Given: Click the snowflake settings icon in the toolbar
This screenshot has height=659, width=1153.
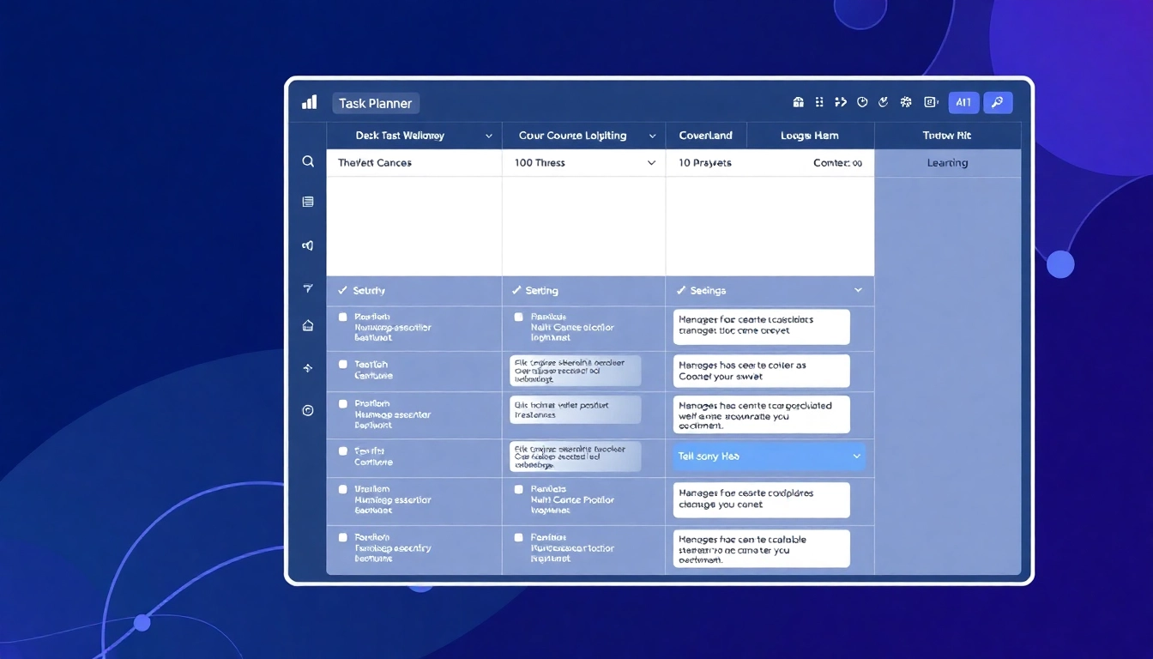Looking at the screenshot, I should [x=905, y=101].
